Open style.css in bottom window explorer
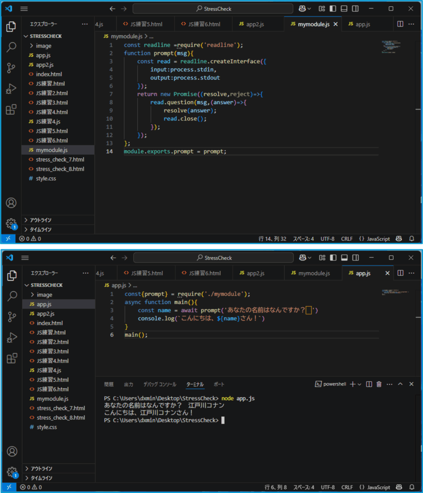This screenshot has height=493, width=423. [x=47, y=428]
